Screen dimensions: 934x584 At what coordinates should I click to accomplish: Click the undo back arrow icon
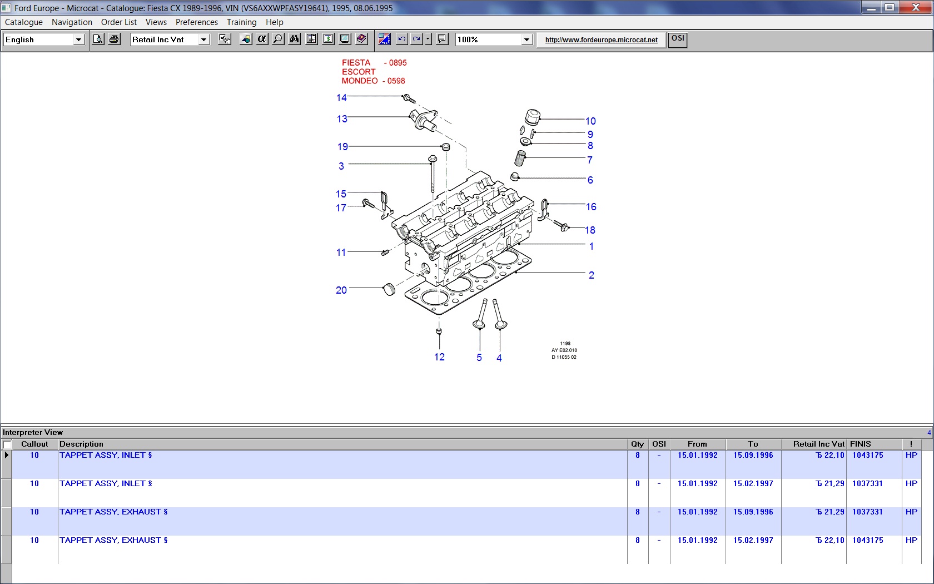coord(401,39)
